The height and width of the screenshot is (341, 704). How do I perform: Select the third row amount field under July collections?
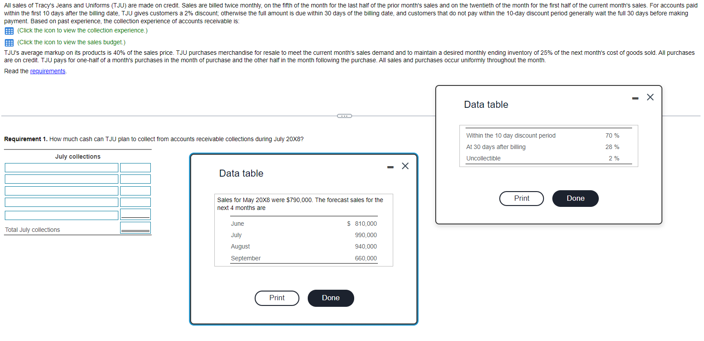tap(135, 191)
